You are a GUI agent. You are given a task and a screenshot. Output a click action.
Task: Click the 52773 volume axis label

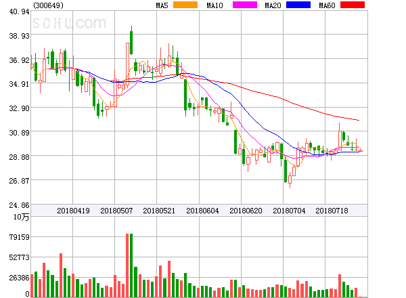19,257
